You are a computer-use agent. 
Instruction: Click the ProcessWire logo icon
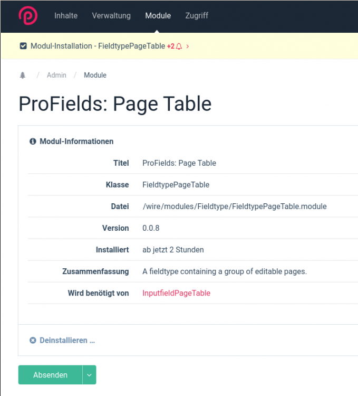tap(28, 16)
